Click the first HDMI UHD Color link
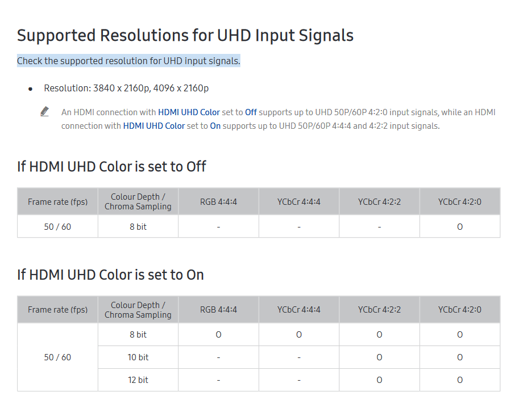The height and width of the screenshot is (396, 511). click(189, 112)
